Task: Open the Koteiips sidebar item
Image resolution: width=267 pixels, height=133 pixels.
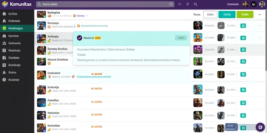Action: [x=11, y=80]
